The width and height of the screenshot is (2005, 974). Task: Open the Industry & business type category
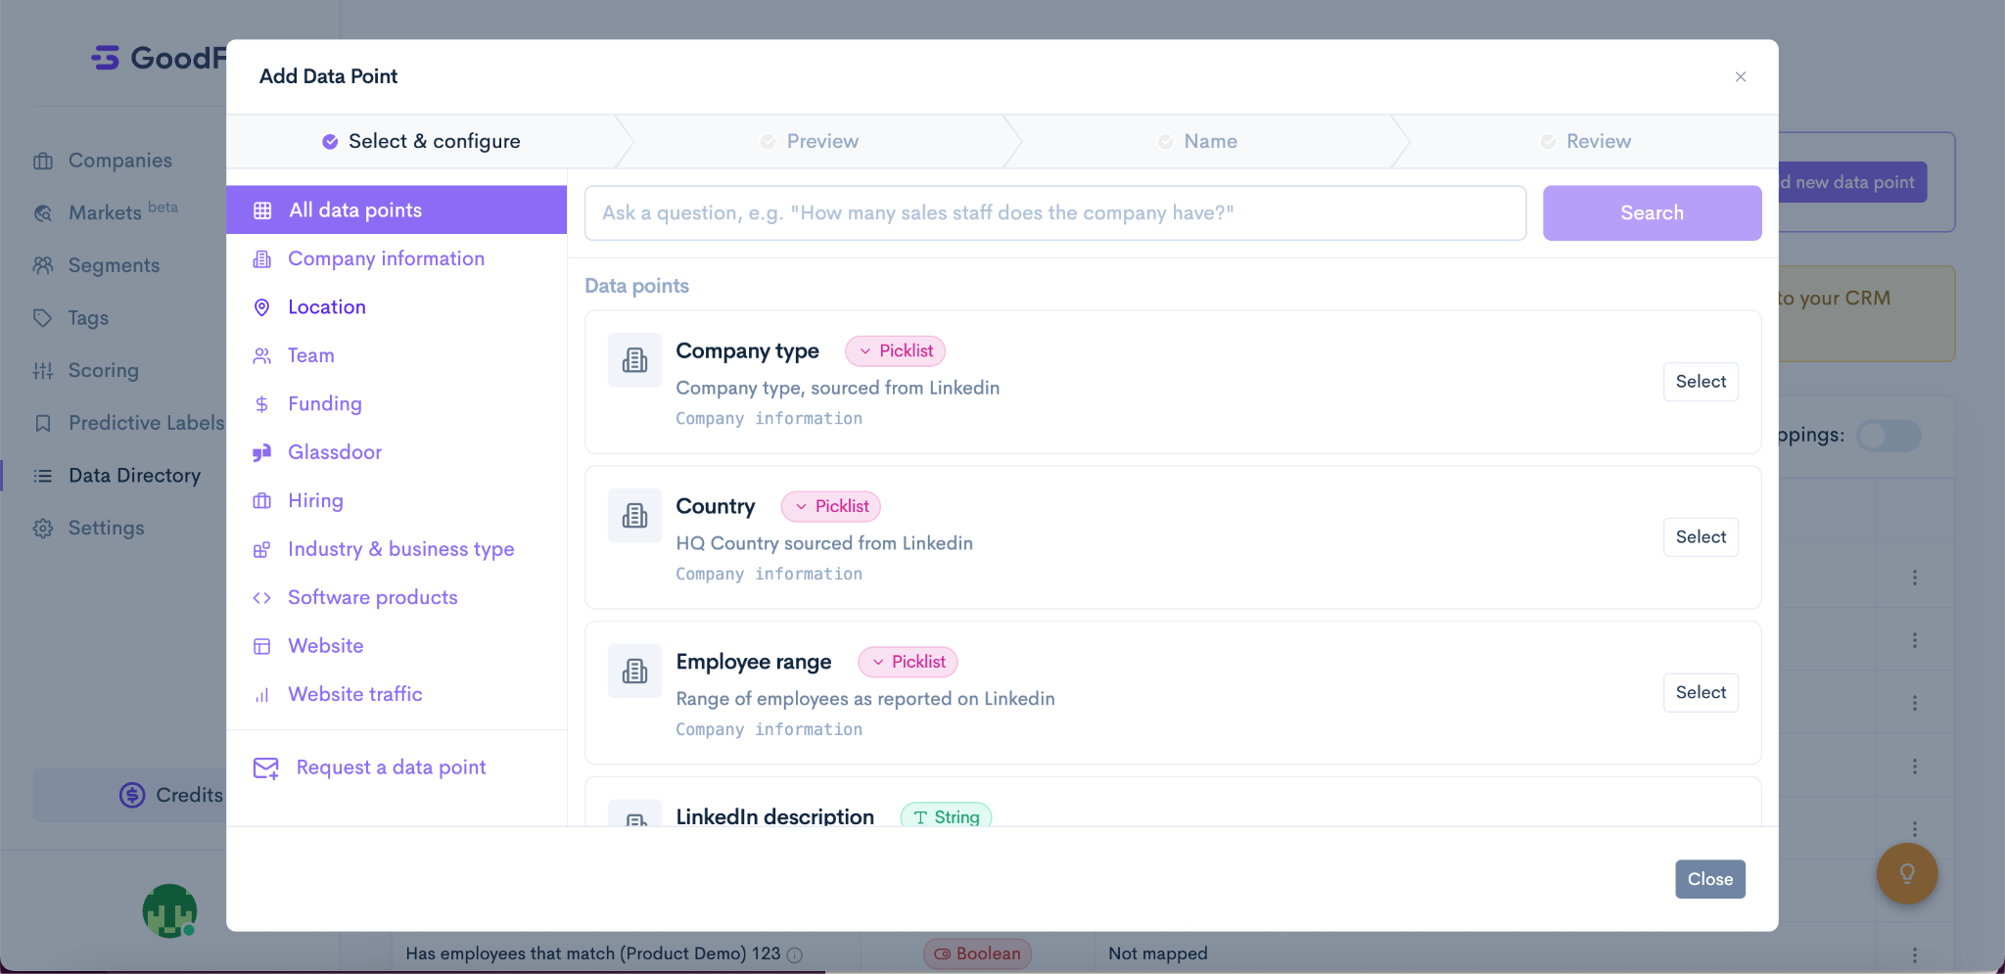coord(400,549)
